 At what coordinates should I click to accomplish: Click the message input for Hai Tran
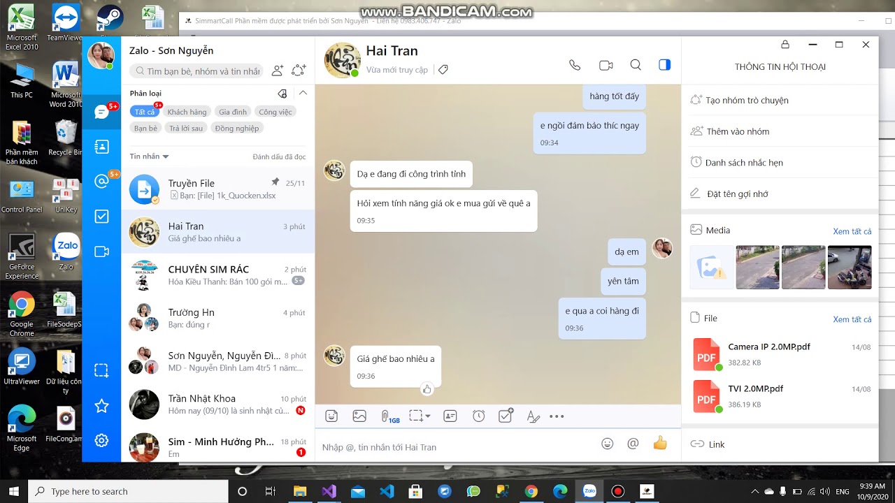pyautogui.click(x=458, y=447)
